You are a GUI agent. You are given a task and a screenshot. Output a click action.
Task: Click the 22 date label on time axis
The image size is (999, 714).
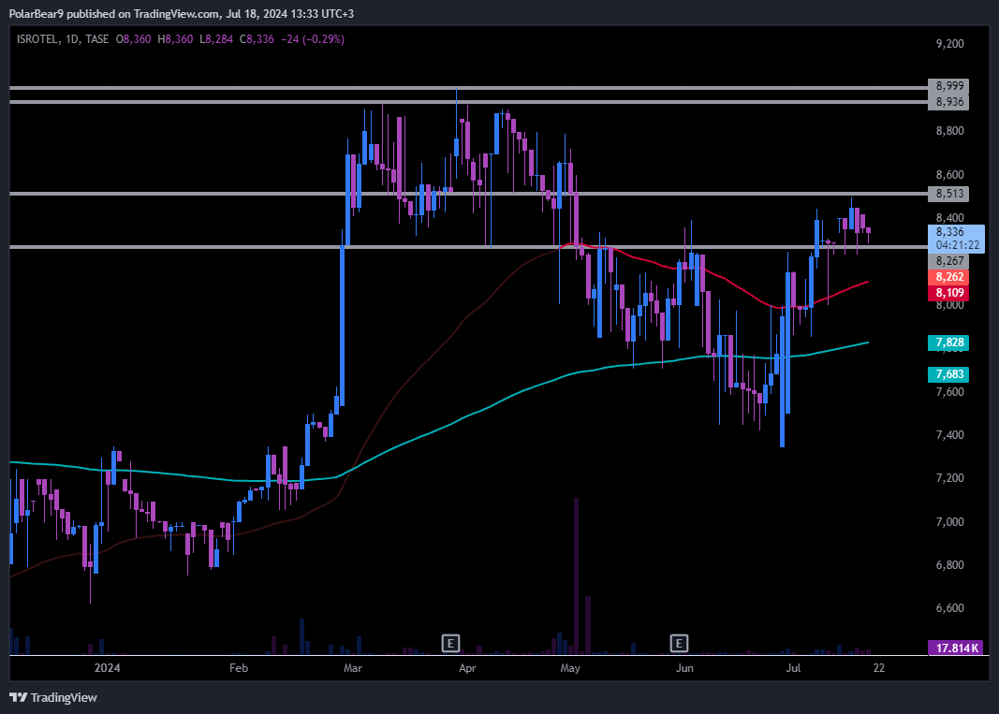point(878,668)
